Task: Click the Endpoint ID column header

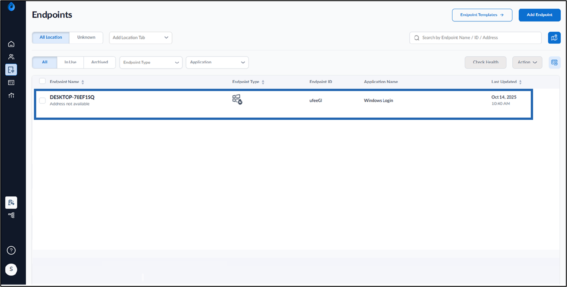Action: [x=321, y=82]
